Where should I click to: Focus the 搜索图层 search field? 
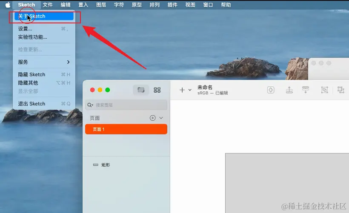[x=126, y=105]
